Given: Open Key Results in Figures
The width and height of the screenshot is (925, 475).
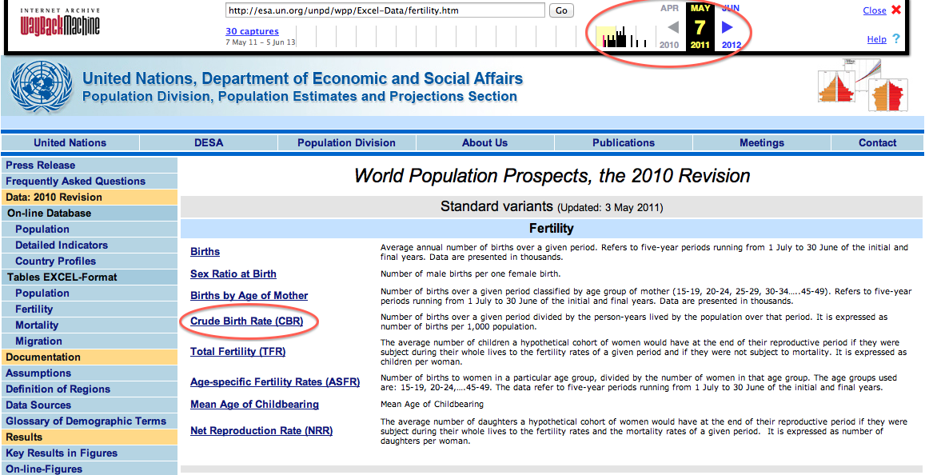Looking at the screenshot, I should point(62,453).
